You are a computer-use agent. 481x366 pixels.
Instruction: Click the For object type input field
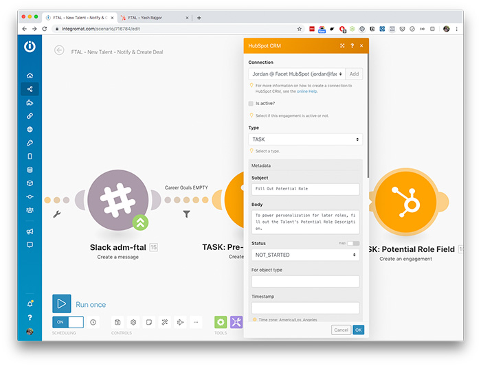[306, 282]
